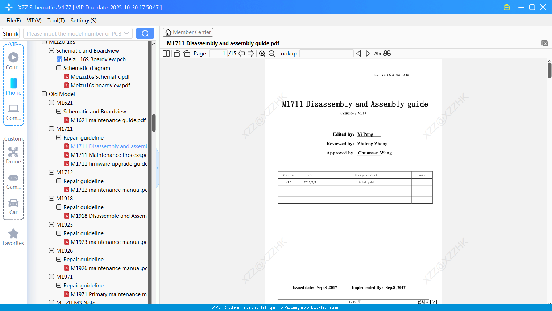
Task: Collapse the M1711 tree node
Action: pyautogui.click(x=51, y=129)
